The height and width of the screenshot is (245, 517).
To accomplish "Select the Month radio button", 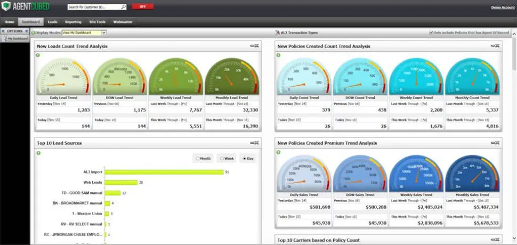I will coord(198,158).
